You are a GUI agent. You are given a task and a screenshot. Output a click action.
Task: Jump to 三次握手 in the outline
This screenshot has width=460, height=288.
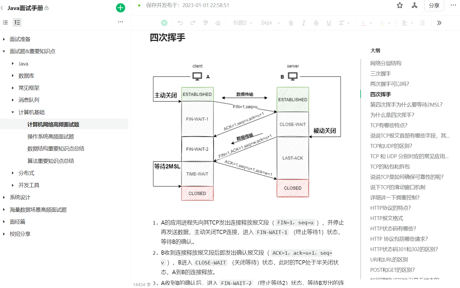click(380, 74)
